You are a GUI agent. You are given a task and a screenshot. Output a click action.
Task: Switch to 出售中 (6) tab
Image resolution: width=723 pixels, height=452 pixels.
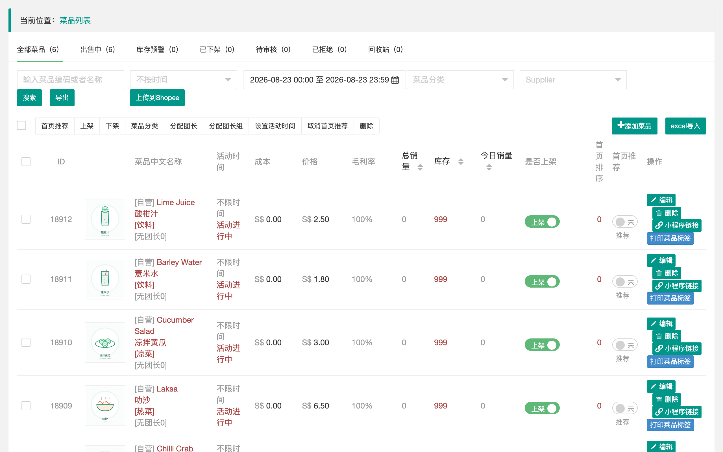(98, 49)
